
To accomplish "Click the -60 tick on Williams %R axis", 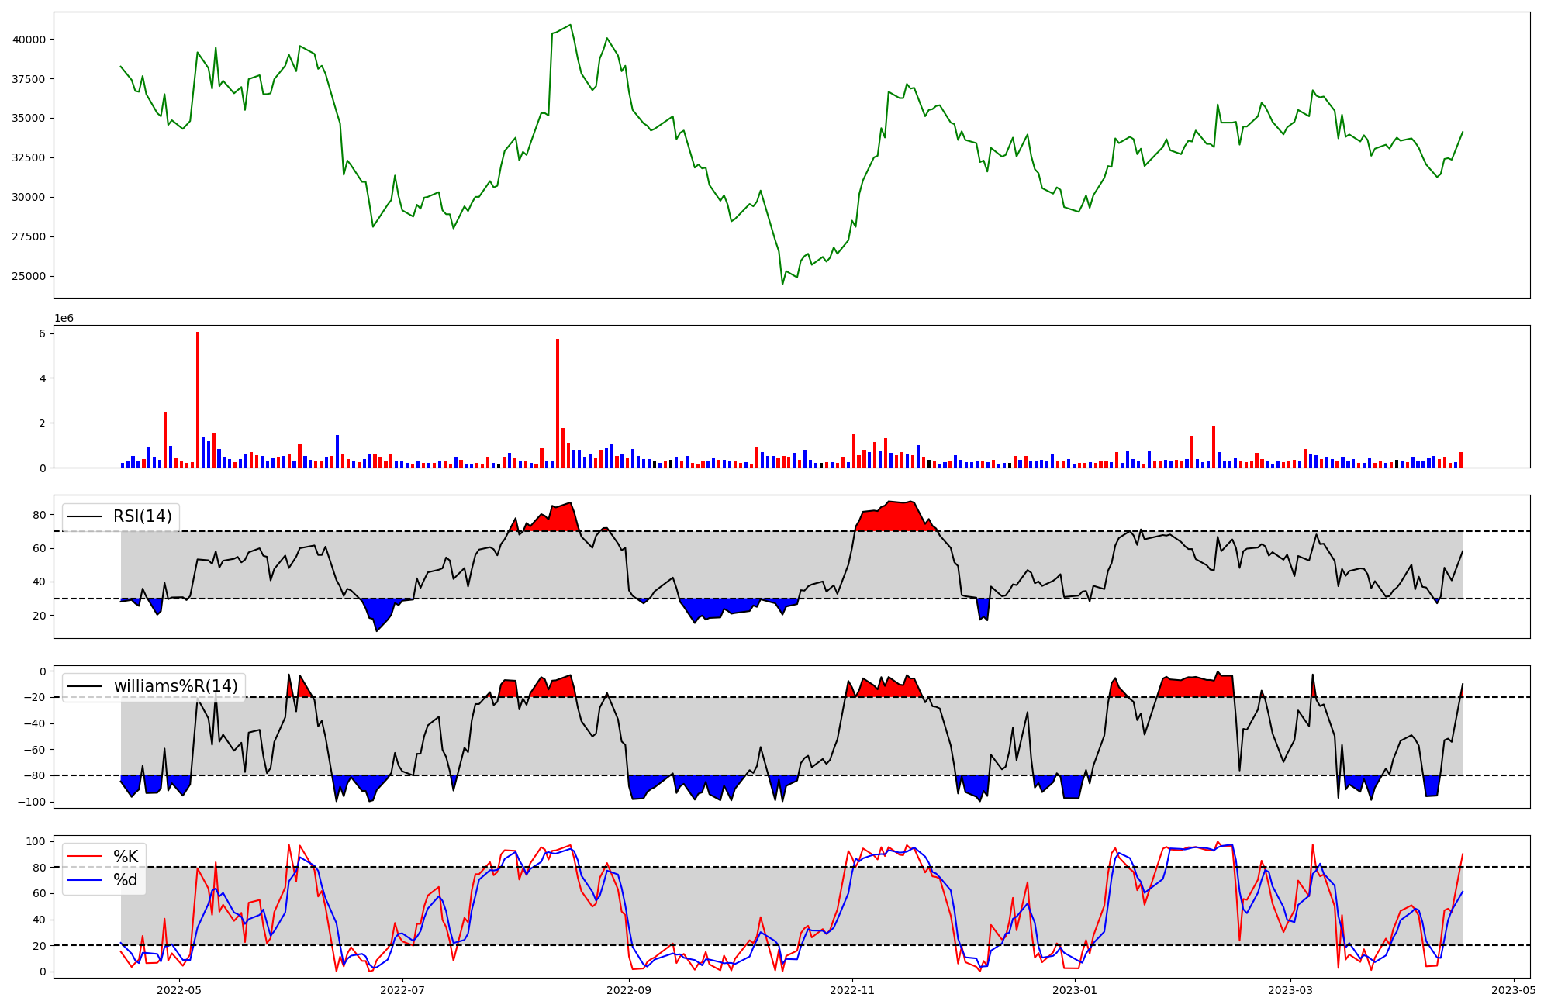I will click(35, 750).
